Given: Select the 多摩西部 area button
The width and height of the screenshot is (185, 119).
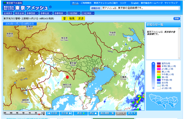Looking at the screenshot, I should pos(31,13).
